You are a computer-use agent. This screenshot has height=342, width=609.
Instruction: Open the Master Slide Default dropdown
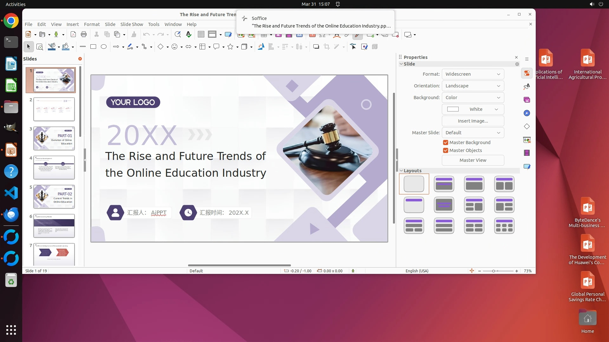click(473, 133)
